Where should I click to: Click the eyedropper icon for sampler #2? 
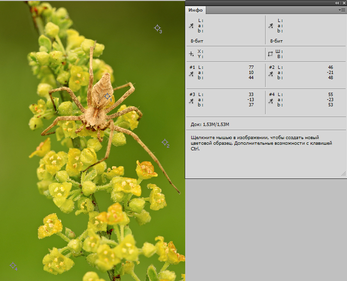(x=271, y=73)
